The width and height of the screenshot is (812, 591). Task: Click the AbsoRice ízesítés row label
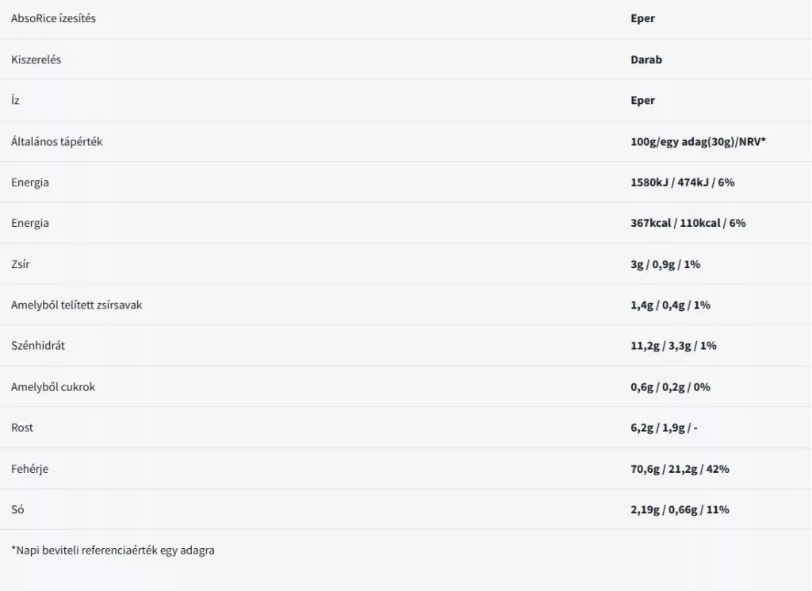pos(53,18)
